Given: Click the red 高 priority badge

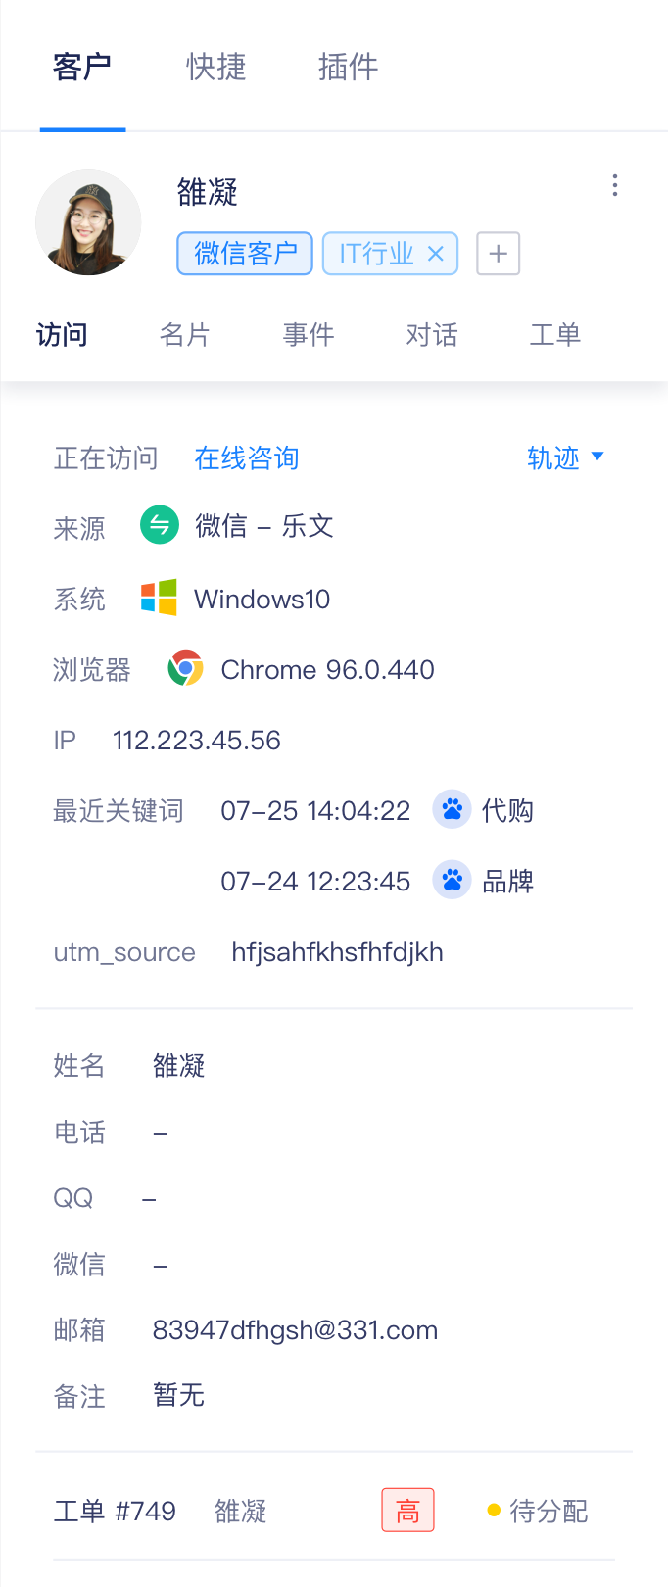Looking at the screenshot, I should (x=407, y=1511).
